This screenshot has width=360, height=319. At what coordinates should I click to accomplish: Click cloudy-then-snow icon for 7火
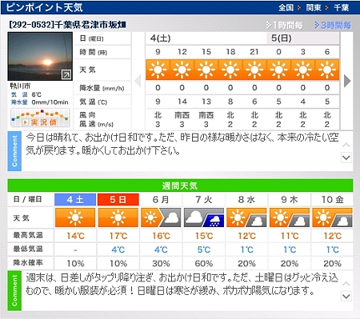point(204,217)
